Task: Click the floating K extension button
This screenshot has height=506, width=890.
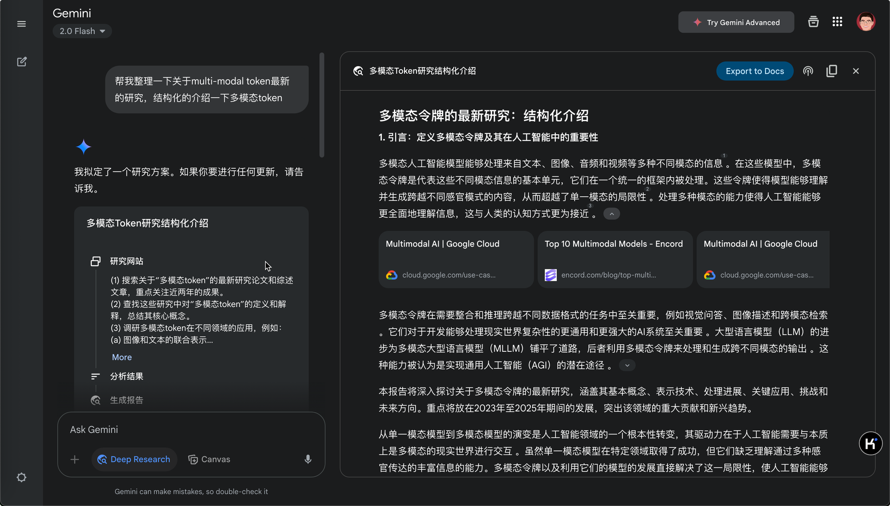Action: pyautogui.click(x=870, y=443)
